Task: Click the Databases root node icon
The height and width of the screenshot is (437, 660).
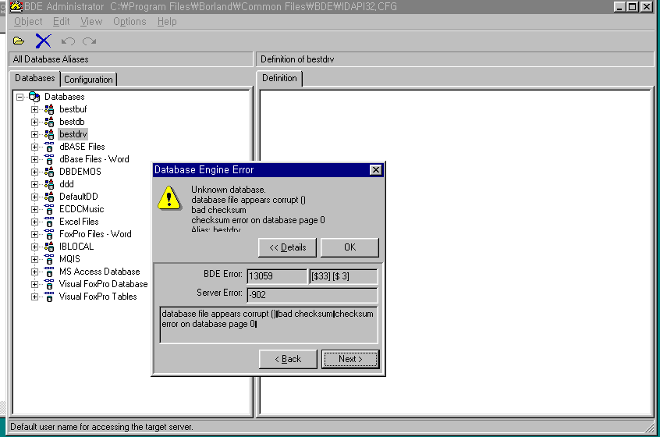Action: click(x=34, y=97)
